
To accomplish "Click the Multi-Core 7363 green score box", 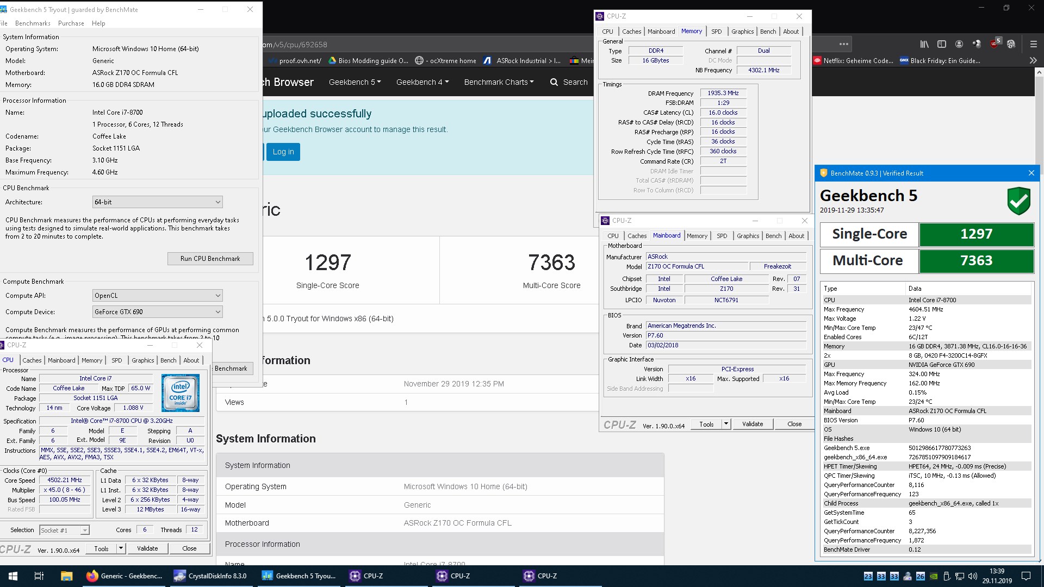I will 976,261.
